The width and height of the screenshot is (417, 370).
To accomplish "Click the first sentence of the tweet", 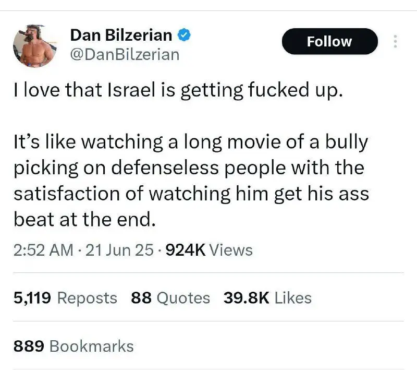I will pos(178,91).
